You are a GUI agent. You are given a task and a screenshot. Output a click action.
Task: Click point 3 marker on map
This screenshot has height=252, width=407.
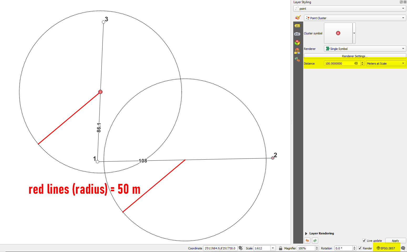[104, 22]
